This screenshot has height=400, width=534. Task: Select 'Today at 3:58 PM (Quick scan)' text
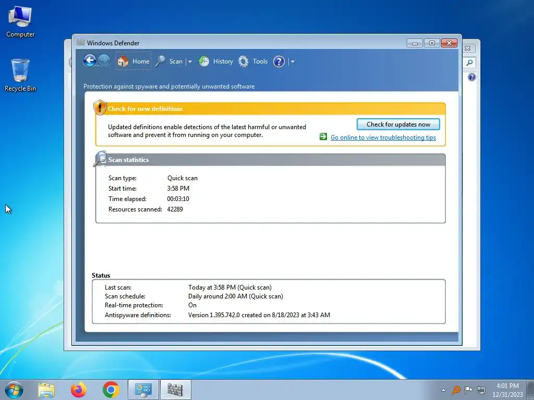tap(230, 287)
